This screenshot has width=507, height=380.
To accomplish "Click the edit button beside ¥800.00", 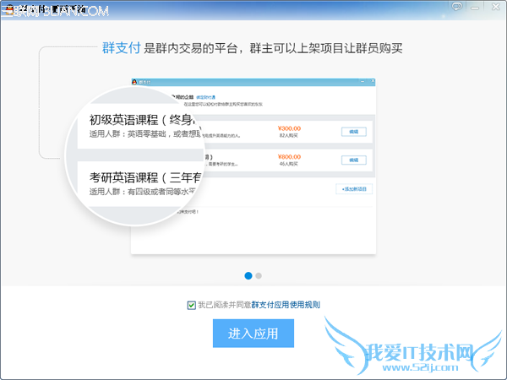I will coord(354,160).
